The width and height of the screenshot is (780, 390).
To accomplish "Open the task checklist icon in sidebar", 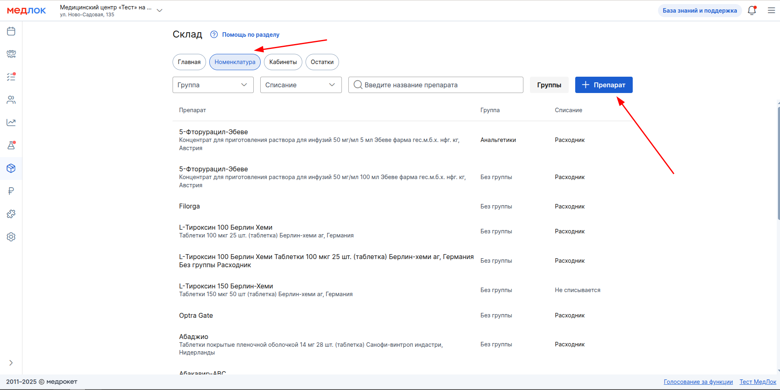I will (11, 77).
